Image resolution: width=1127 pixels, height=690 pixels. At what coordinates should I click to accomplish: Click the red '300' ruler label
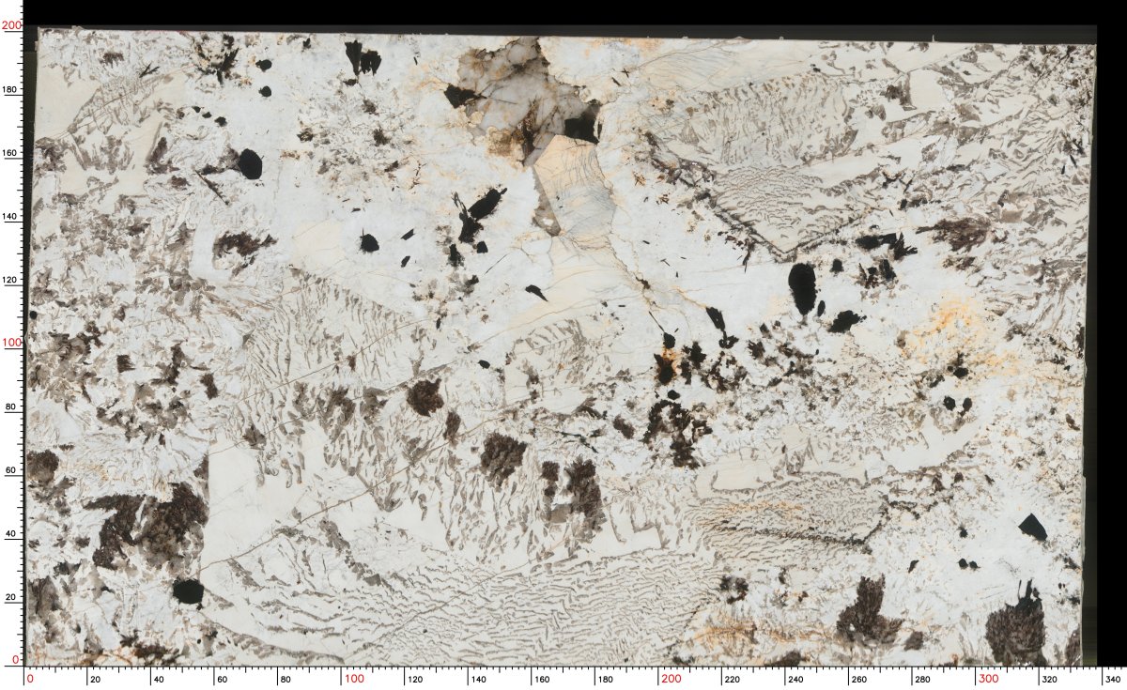click(x=988, y=678)
